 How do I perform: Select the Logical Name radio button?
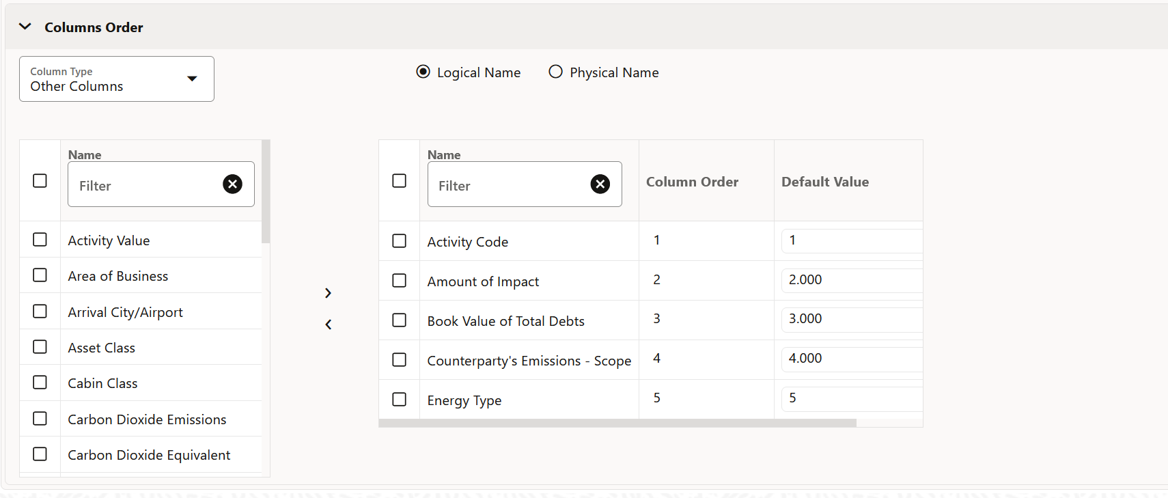(x=423, y=72)
